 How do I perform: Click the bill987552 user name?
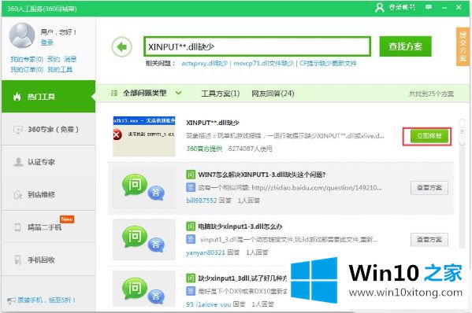[x=202, y=201]
